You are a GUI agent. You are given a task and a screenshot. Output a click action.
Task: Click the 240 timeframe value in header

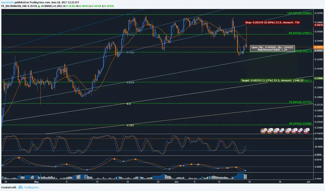pos(24,6)
